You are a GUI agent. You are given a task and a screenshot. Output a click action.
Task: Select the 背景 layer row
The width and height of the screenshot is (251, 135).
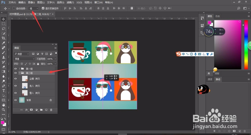click(x=34, y=100)
